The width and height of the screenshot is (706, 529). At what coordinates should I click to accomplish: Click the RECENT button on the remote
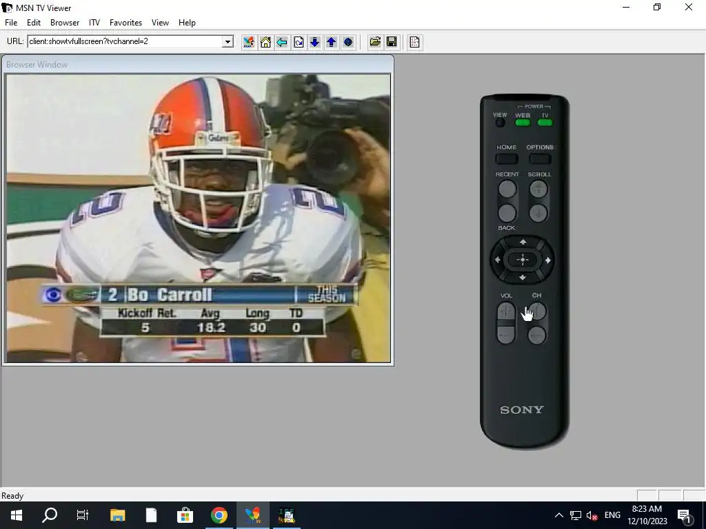[507, 189]
